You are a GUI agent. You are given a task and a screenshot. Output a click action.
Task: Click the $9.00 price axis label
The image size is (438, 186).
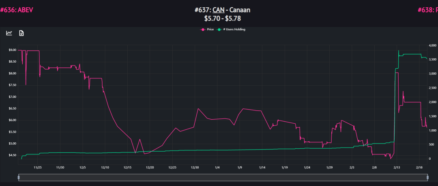tap(12, 50)
